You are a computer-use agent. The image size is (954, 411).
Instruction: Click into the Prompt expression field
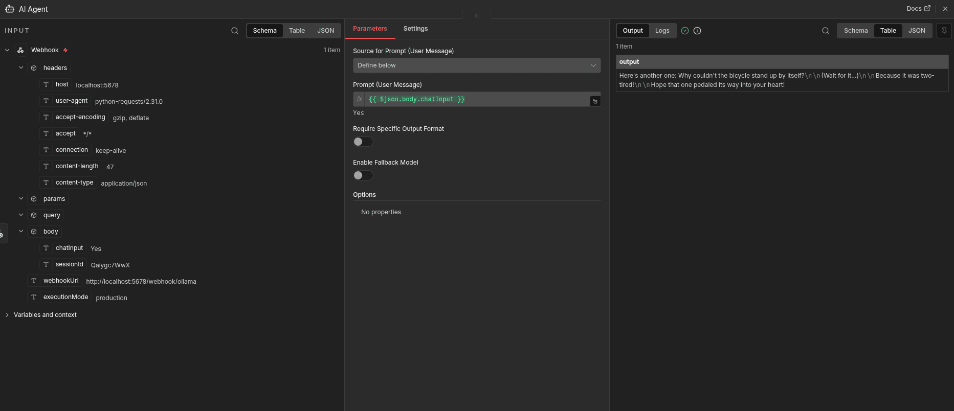tap(478, 99)
